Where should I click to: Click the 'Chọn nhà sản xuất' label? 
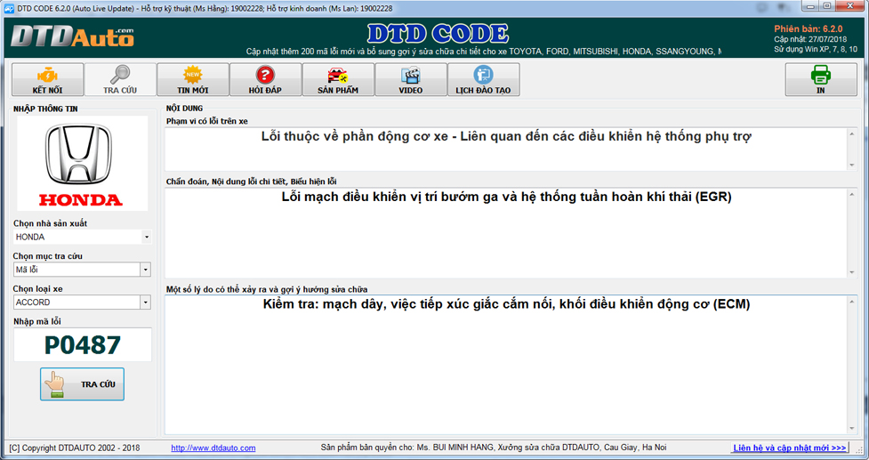pyautogui.click(x=51, y=223)
